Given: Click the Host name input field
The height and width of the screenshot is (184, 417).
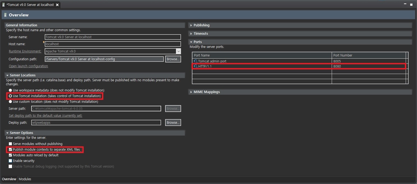Looking at the screenshot, I should coord(113,44).
